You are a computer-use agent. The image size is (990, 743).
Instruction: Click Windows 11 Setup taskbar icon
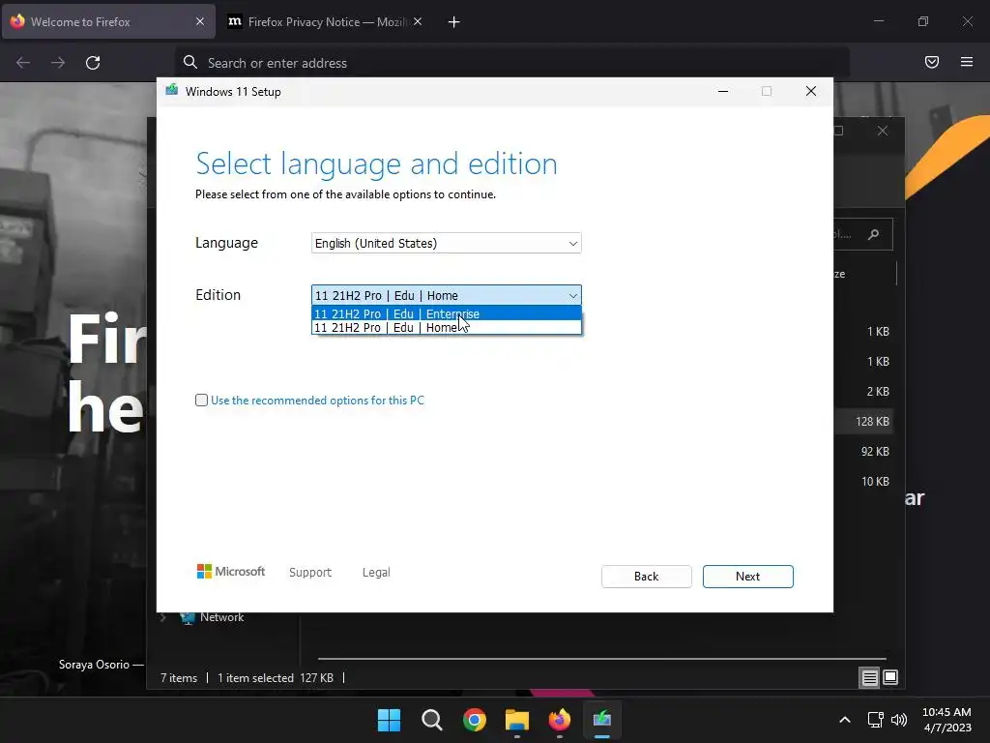pyautogui.click(x=601, y=720)
